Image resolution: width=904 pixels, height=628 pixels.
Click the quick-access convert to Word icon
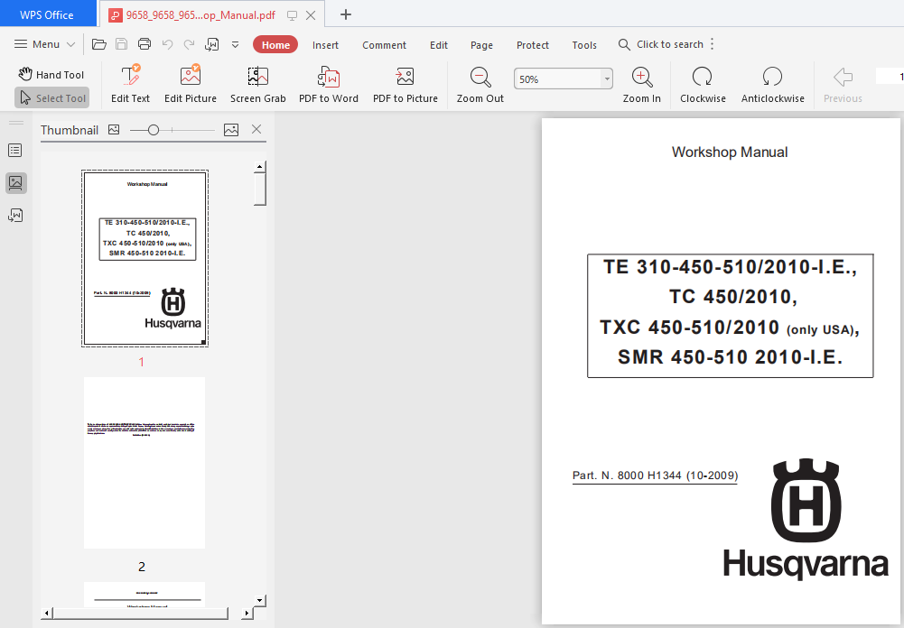pyautogui.click(x=212, y=44)
